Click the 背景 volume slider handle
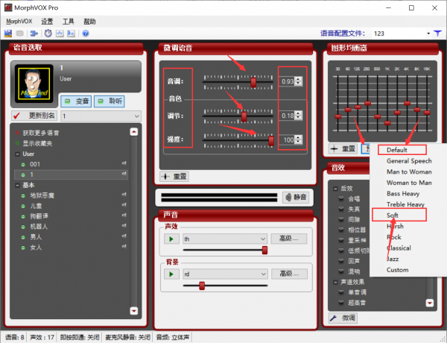 click(x=202, y=286)
